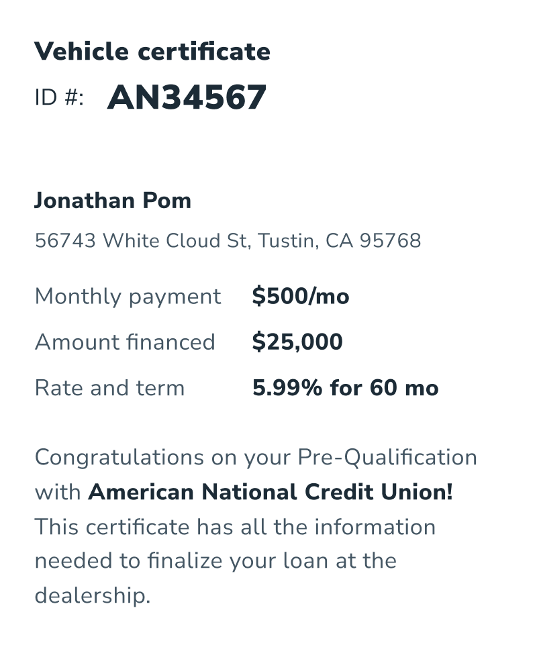
Task: Click the name Jonathan Pom
Action: [113, 201]
